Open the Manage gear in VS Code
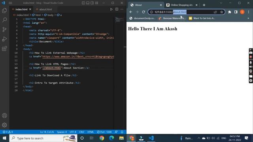 coord(4,125)
